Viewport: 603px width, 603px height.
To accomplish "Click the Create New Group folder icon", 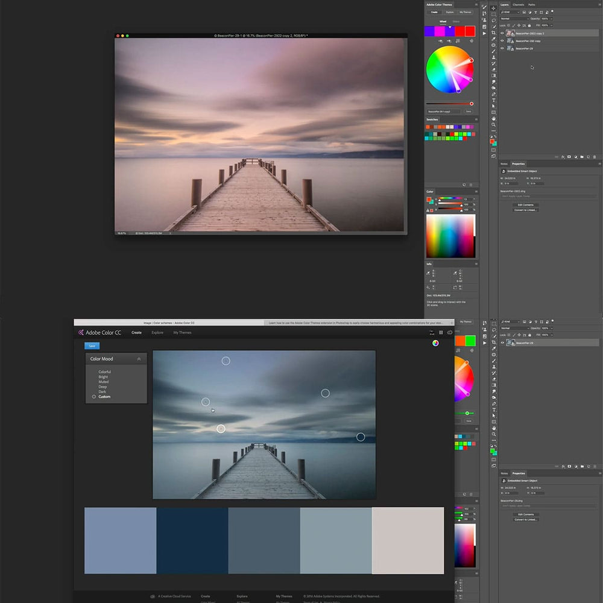I will 582,157.
